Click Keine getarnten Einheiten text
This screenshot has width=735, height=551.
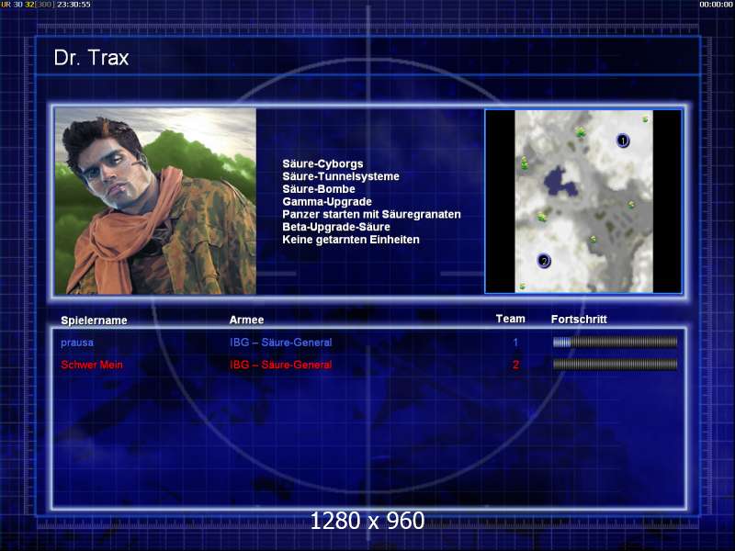351,240
